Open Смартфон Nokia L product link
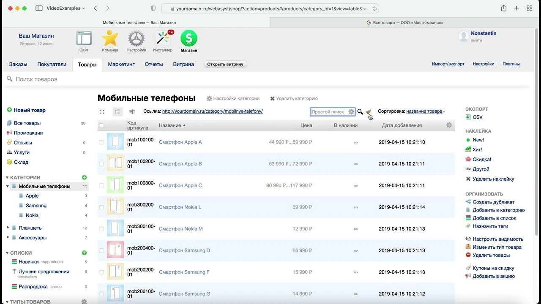The height and width of the screenshot is (304, 541). point(180,207)
